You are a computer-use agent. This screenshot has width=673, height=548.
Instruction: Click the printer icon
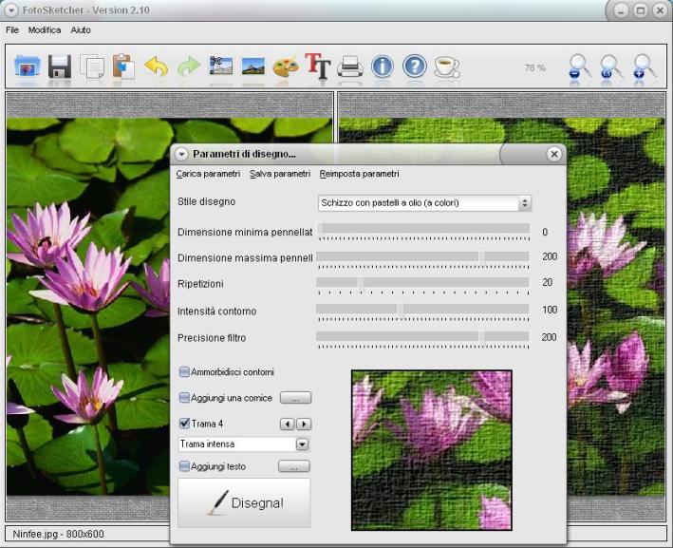(x=350, y=66)
